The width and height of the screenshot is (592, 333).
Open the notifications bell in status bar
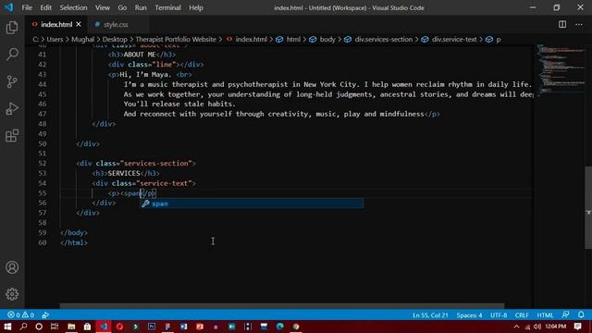581,314
